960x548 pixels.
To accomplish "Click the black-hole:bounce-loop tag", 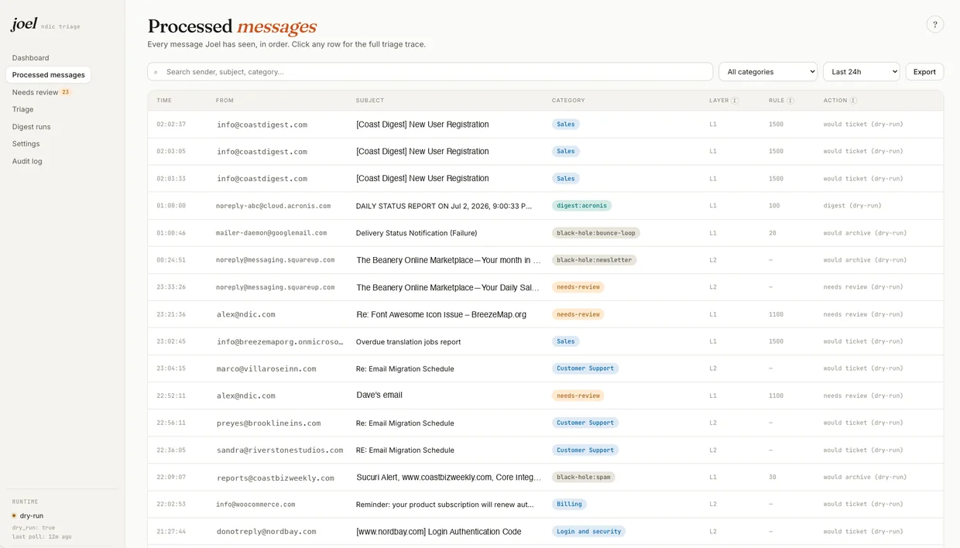I will pyautogui.click(x=595, y=233).
